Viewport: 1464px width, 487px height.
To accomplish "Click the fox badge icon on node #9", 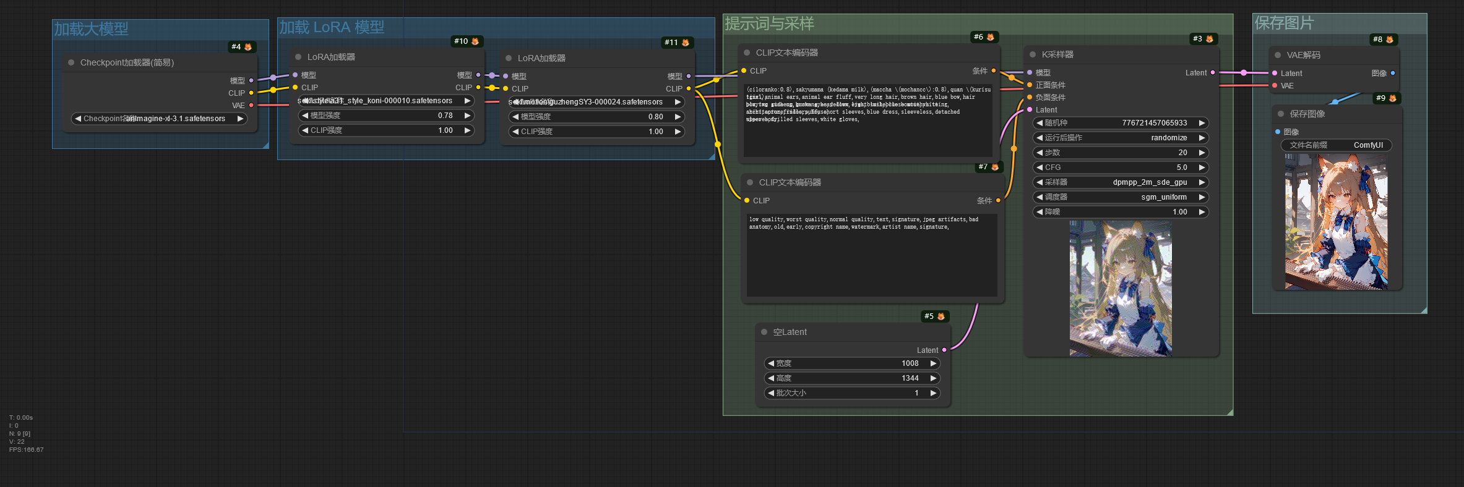I will pos(1393,98).
